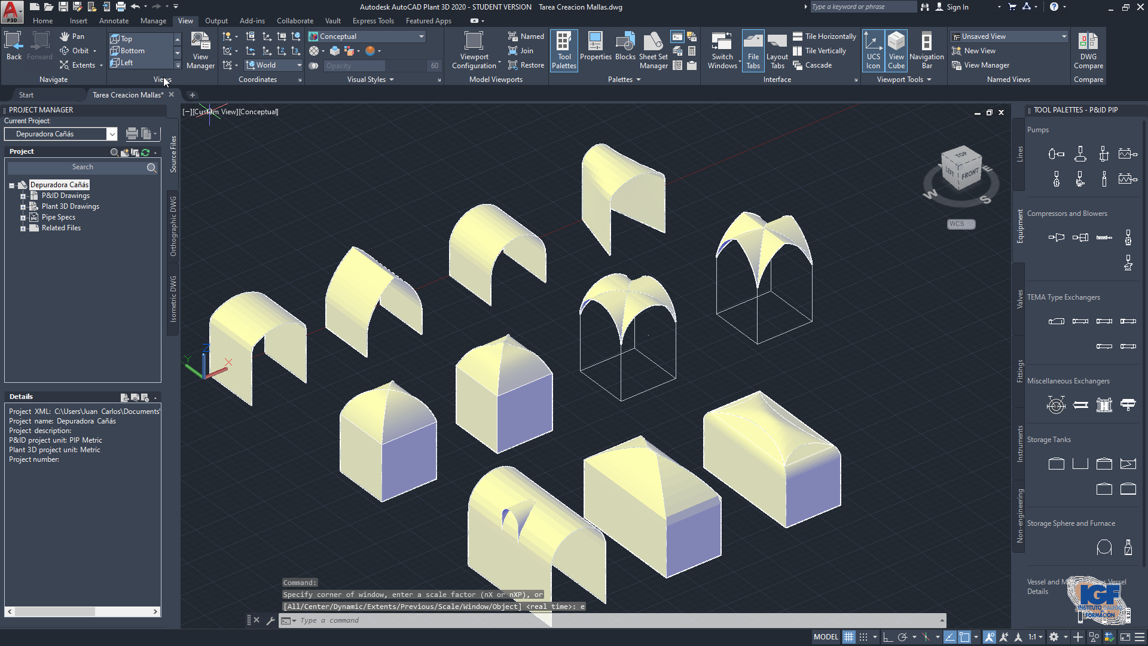Click the WCS label under ViewCube
Image resolution: width=1148 pixels, height=646 pixels.
click(961, 224)
